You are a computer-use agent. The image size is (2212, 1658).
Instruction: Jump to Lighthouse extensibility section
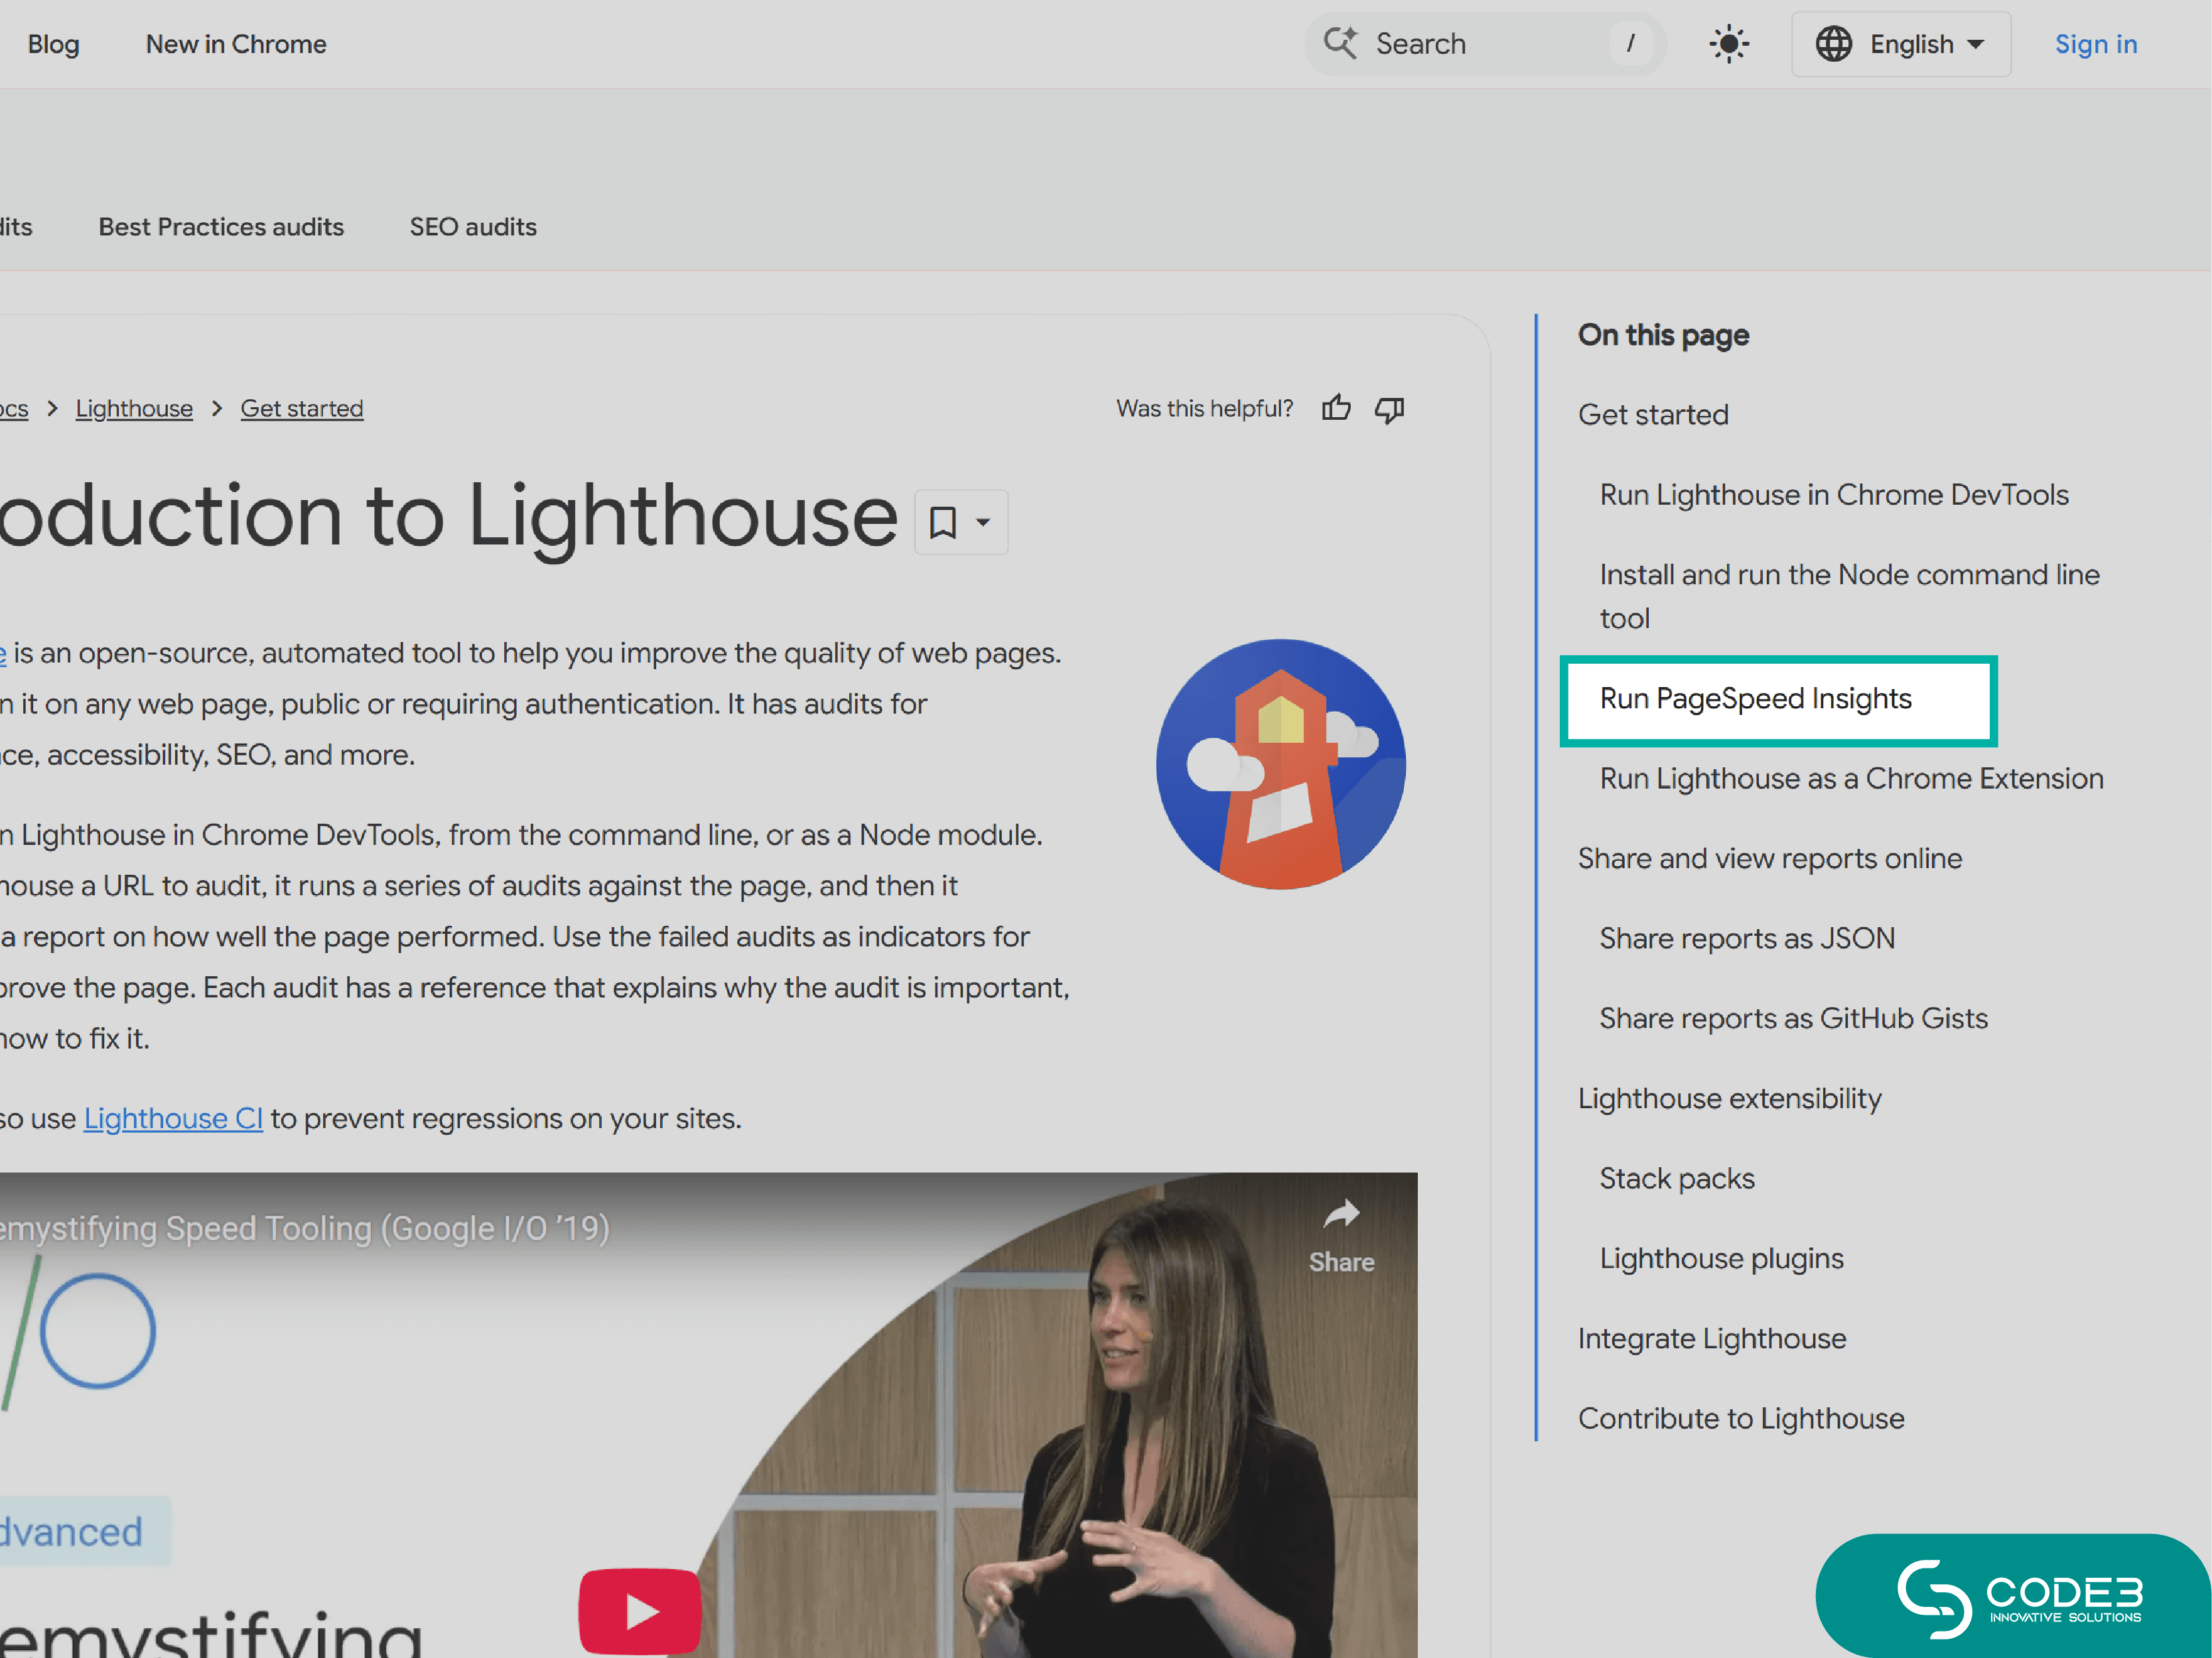[x=1729, y=1098]
